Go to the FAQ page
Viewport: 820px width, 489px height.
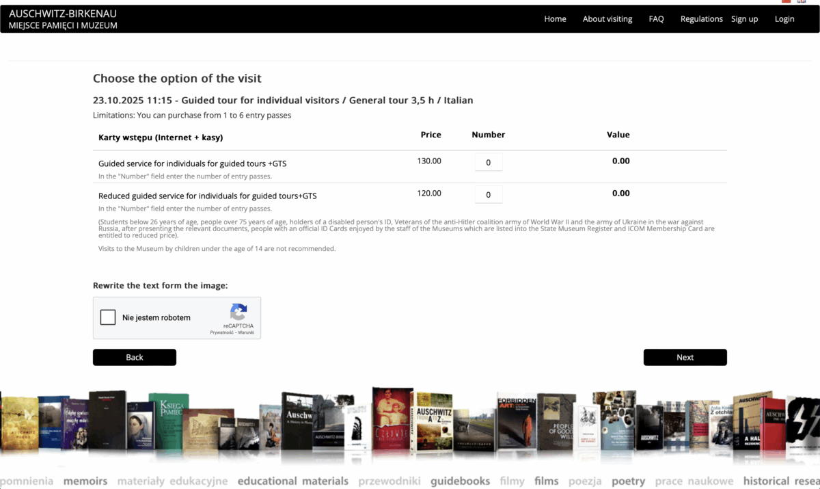pos(656,19)
